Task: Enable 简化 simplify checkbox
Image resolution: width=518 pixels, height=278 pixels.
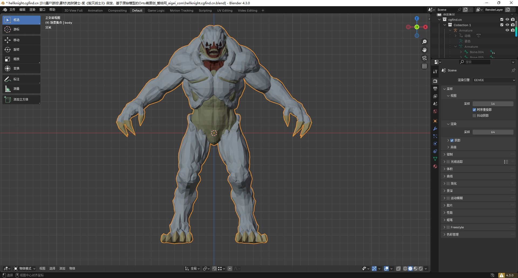Action: pyautogui.click(x=448, y=184)
